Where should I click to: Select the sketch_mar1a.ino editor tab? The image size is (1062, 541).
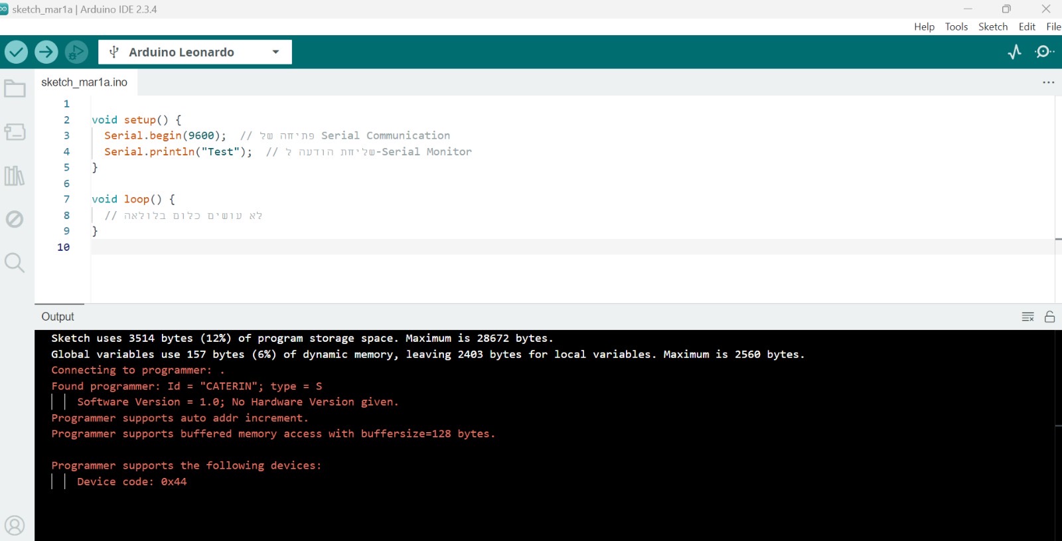tap(84, 82)
